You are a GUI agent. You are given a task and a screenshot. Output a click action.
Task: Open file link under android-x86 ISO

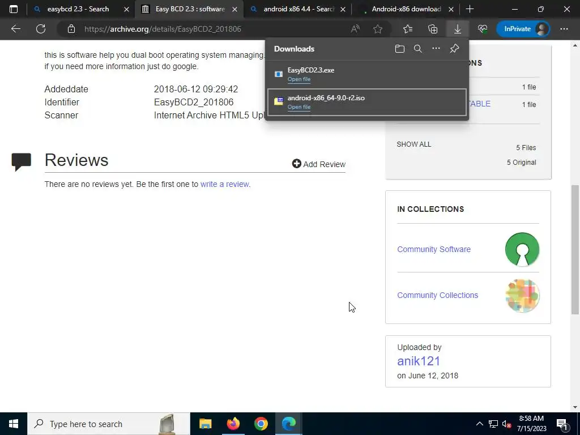pos(299,107)
